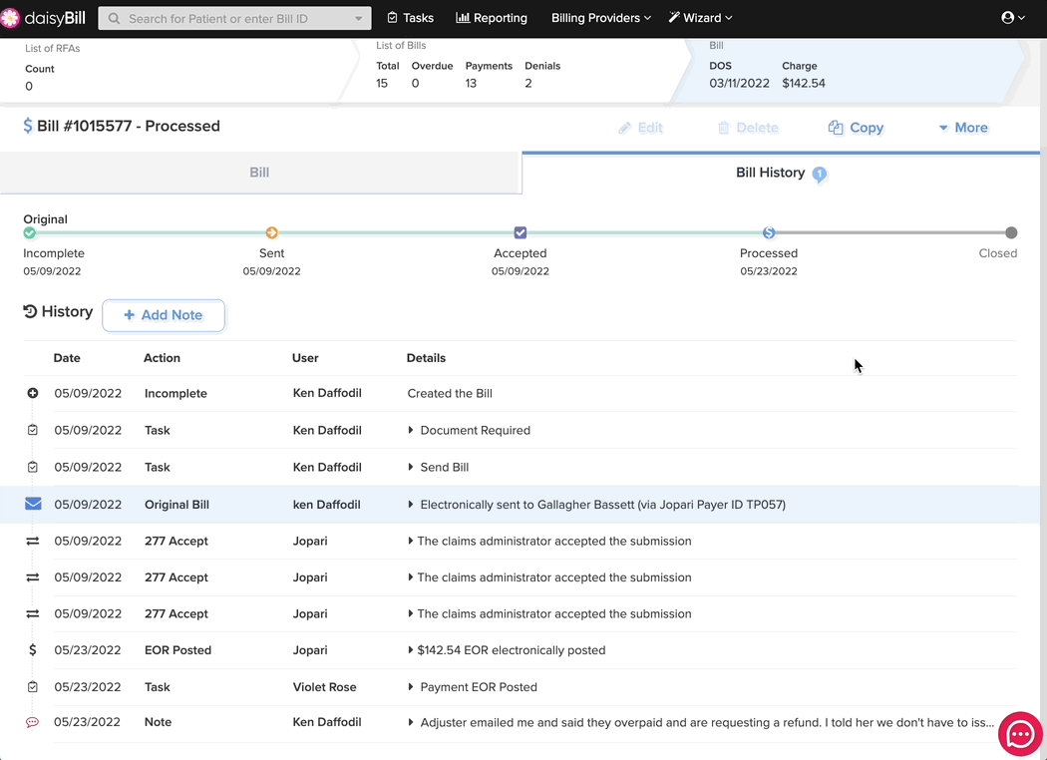The image size is (1047, 760).
Task: Click the task icon in the Send Bill row
Action: point(33,467)
